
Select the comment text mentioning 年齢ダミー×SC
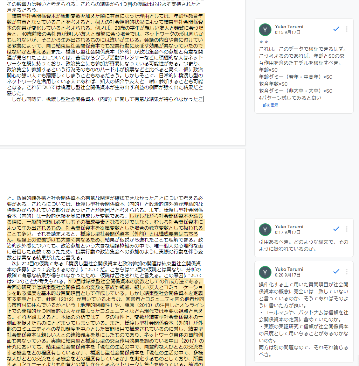point(296,77)
